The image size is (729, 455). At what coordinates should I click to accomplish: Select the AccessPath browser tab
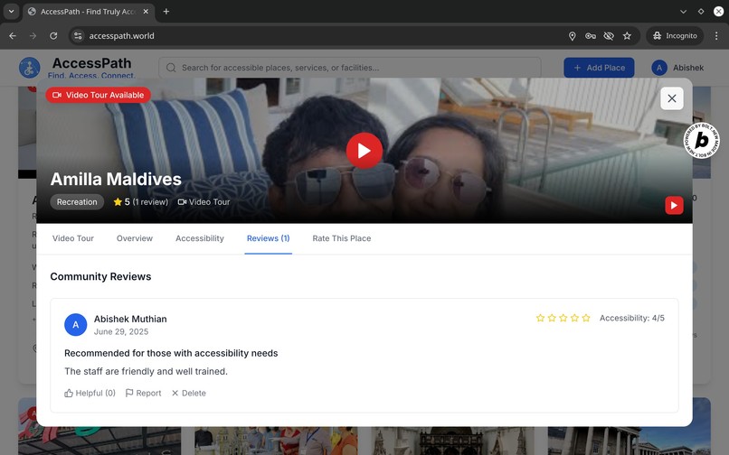[x=89, y=12]
